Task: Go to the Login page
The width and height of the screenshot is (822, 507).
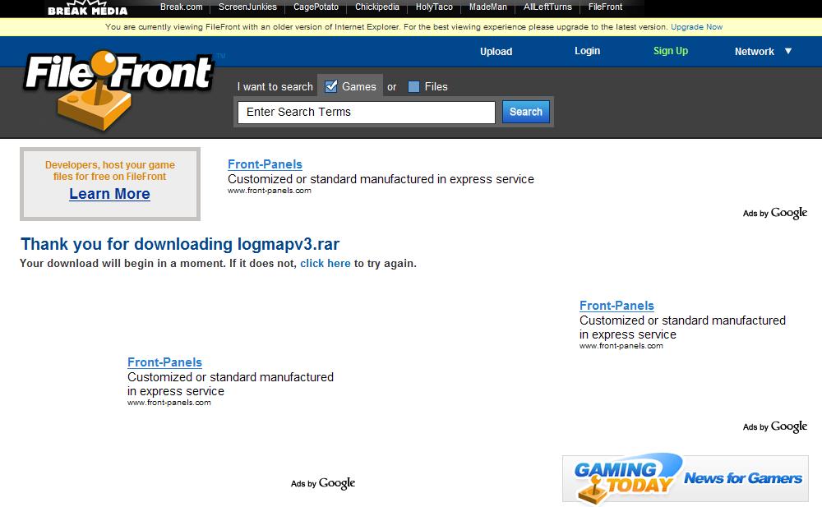Action: pos(587,51)
